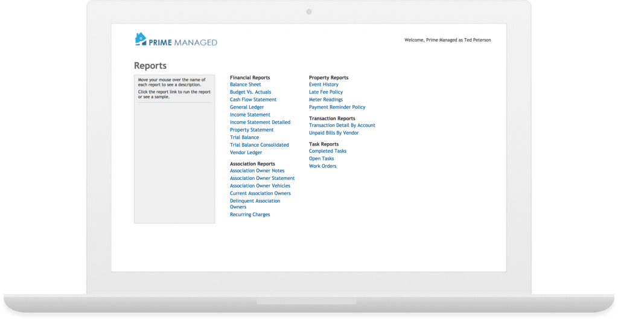This screenshot has width=618, height=320.
Task: Open Association Owner Vehicles report
Action: click(x=260, y=185)
